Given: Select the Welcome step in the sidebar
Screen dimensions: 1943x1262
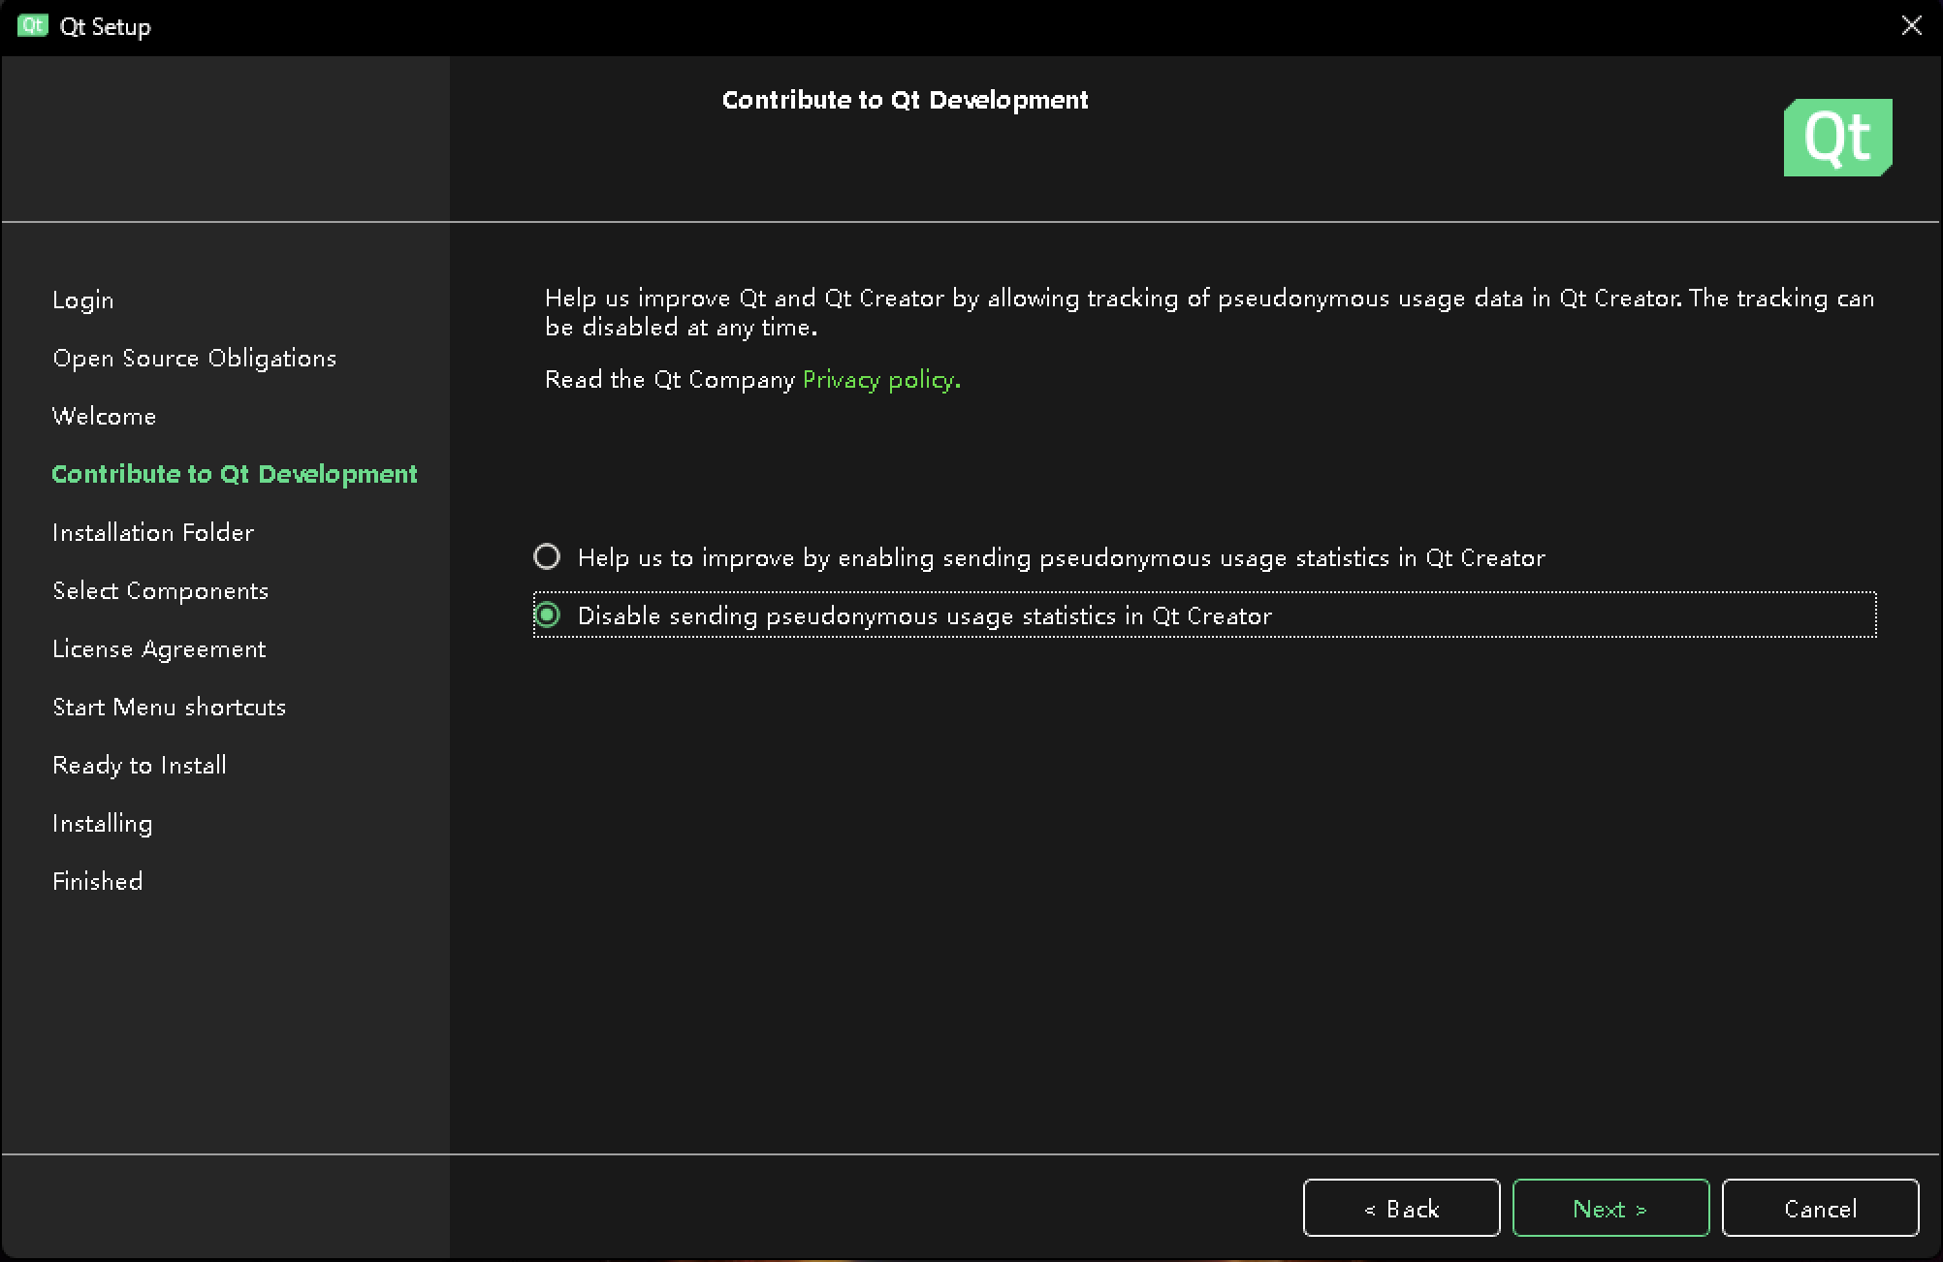Looking at the screenshot, I should (104, 416).
